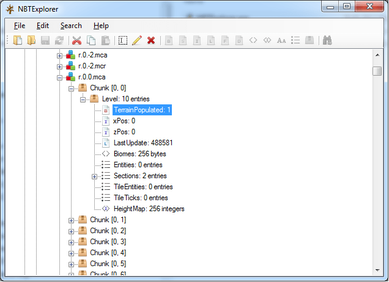This screenshot has height=282, width=389.
Task: Click the scrollbar up arrow
Action: 377,55
